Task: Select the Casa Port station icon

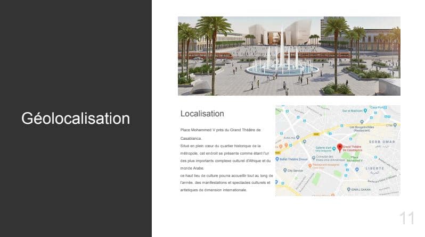Action: point(386,107)
